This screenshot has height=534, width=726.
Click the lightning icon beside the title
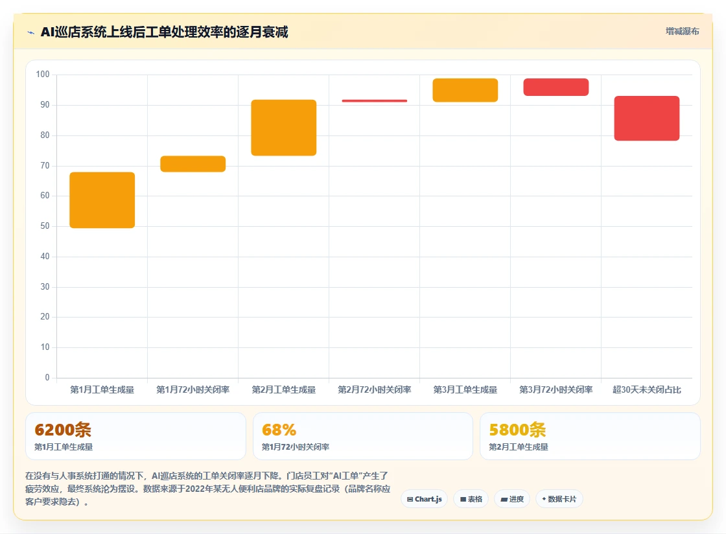coord(31,32)
